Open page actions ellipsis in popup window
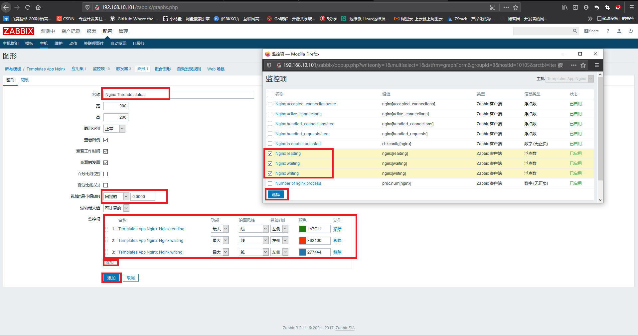The width and height of the screenshot is (638, 335). pyautogui.click(x=573, y=65)
